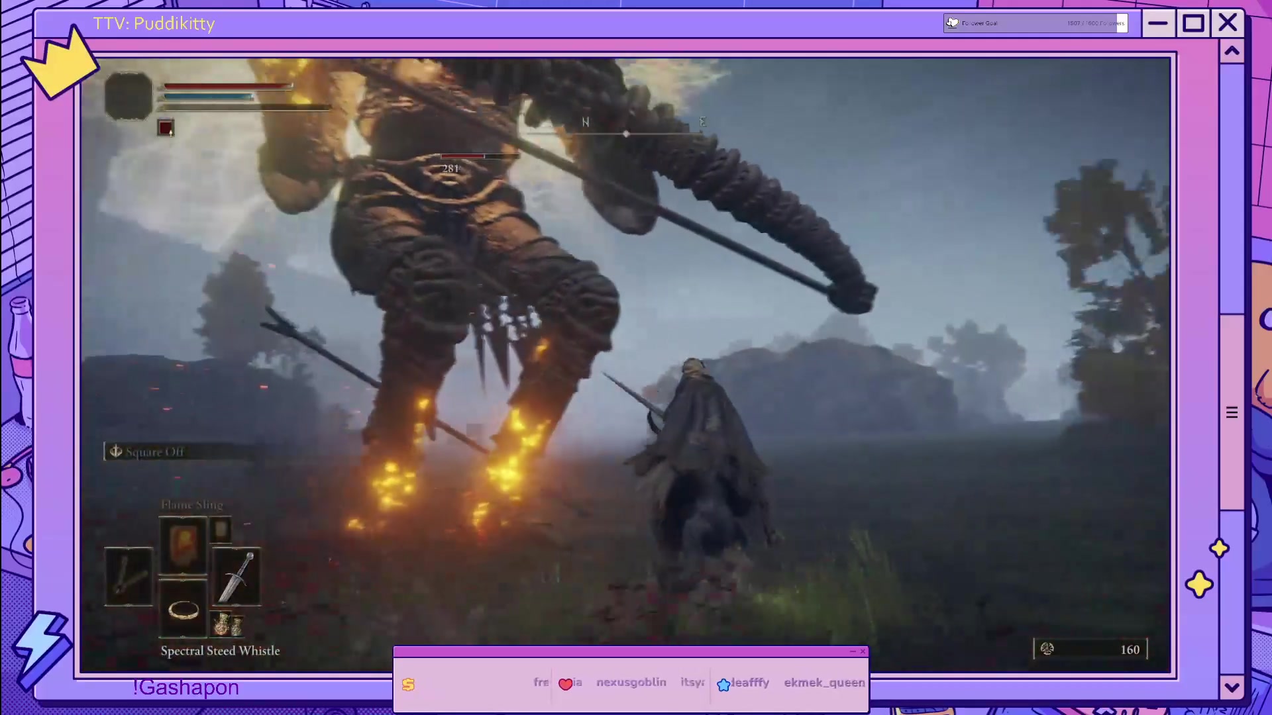Click the flask icons beside the item slot
Viewport: 1272px width, 715px height.
228,624
